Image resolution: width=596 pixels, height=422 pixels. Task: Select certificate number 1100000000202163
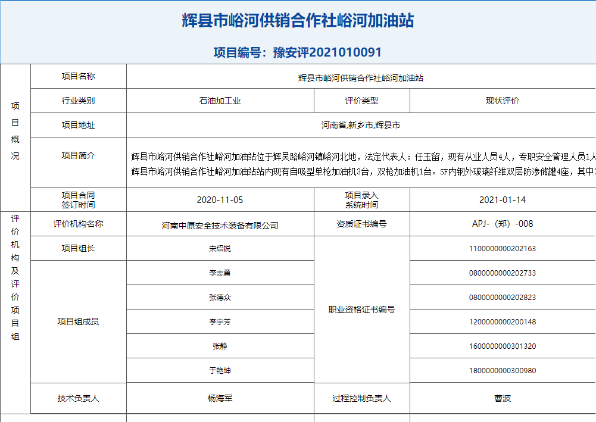503,249
